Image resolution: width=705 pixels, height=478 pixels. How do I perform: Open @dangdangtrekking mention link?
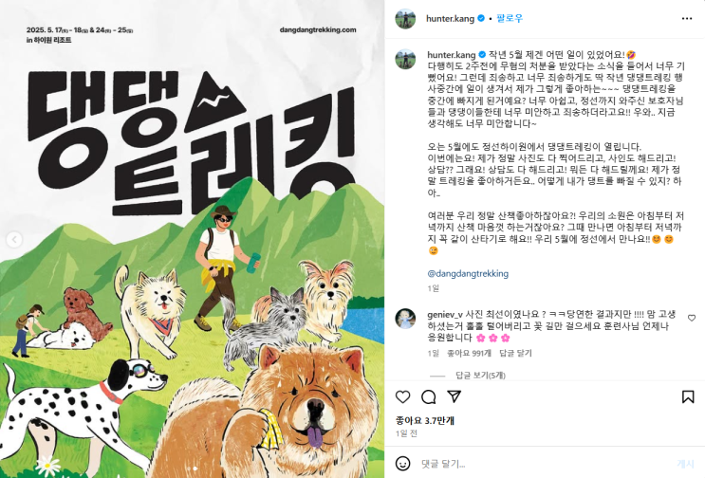point(468,273)
